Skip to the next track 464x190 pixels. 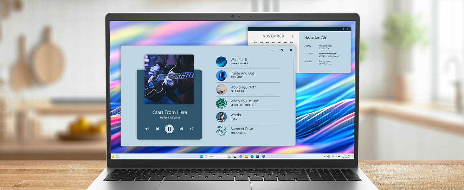(181, 129)
